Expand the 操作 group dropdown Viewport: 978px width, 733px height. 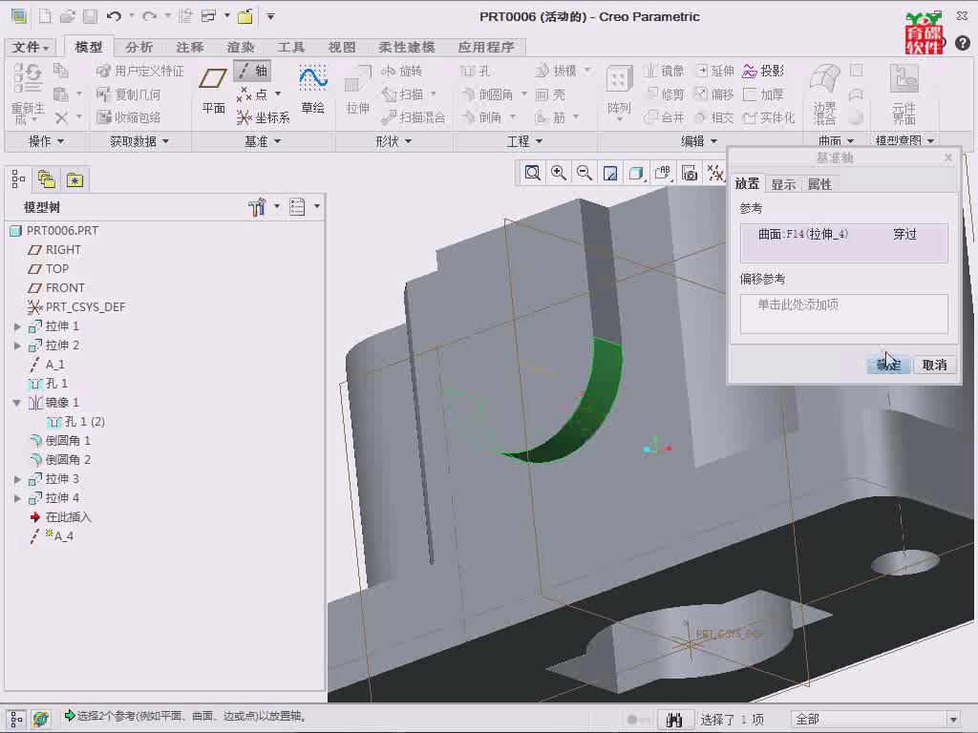(x=46, y=141)
